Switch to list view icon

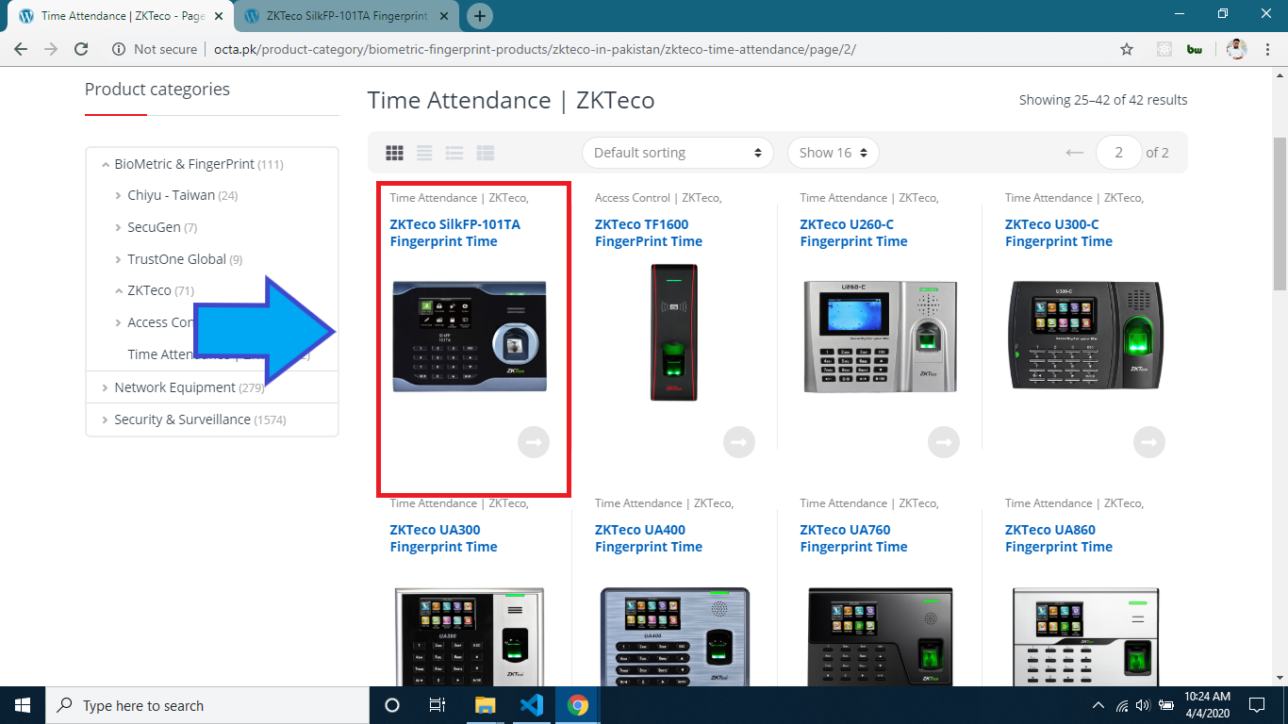point(455,153)
